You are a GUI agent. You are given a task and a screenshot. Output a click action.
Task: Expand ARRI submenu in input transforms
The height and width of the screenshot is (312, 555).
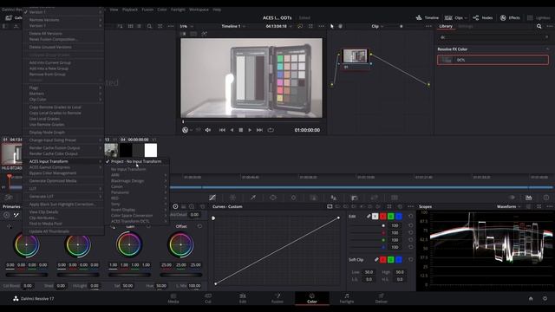(139, 175)
